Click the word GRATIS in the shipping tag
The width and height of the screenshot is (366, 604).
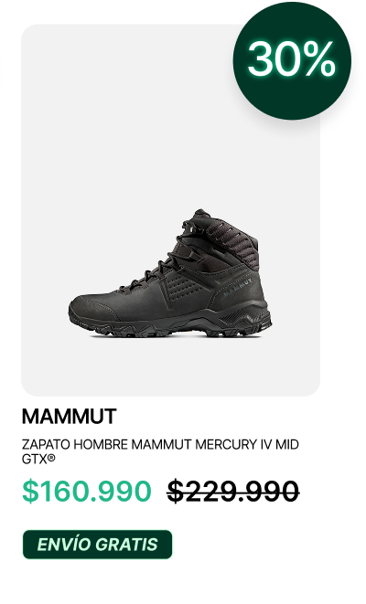[x=126, y=545]
